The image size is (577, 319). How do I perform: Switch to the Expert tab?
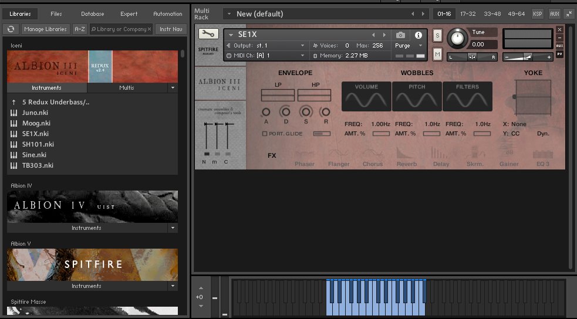pos(129,14)
